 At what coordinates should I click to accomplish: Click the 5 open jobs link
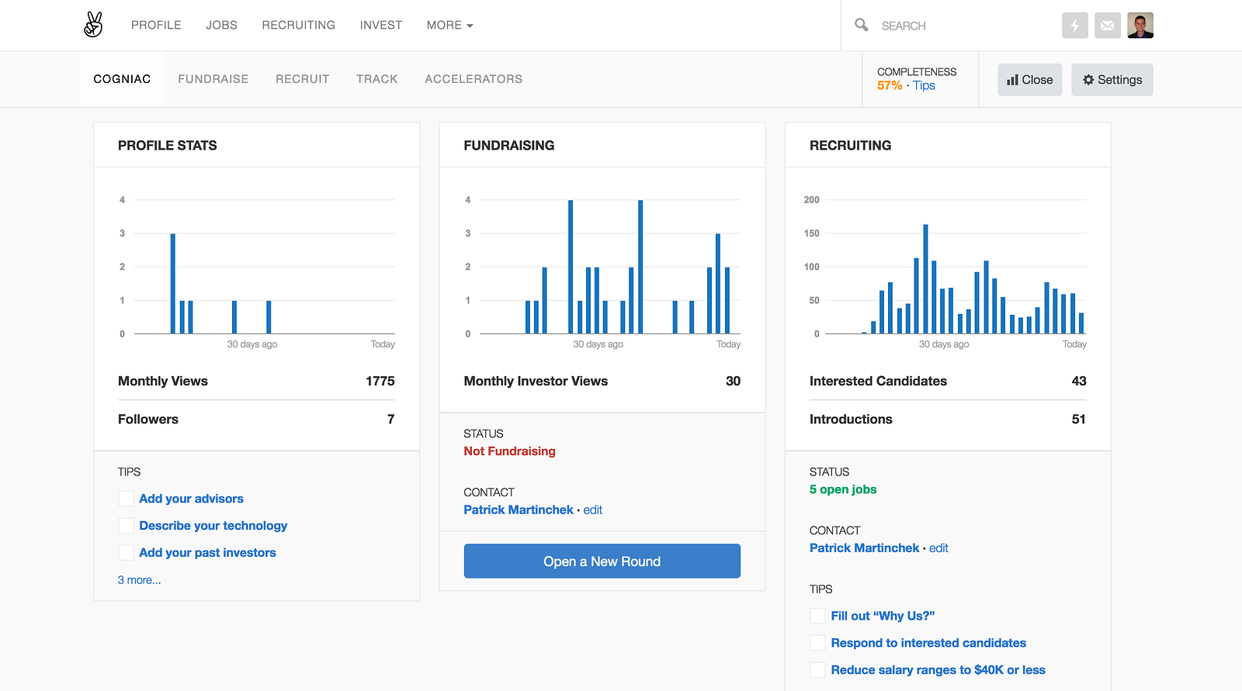(x=843, y=489)
